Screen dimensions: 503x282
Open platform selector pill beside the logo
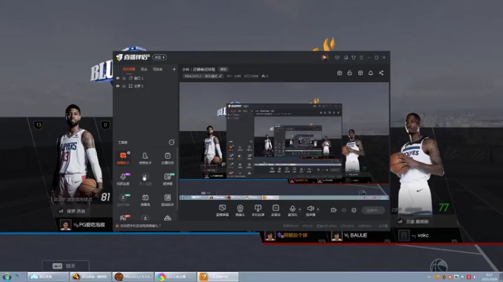(160, 57)
